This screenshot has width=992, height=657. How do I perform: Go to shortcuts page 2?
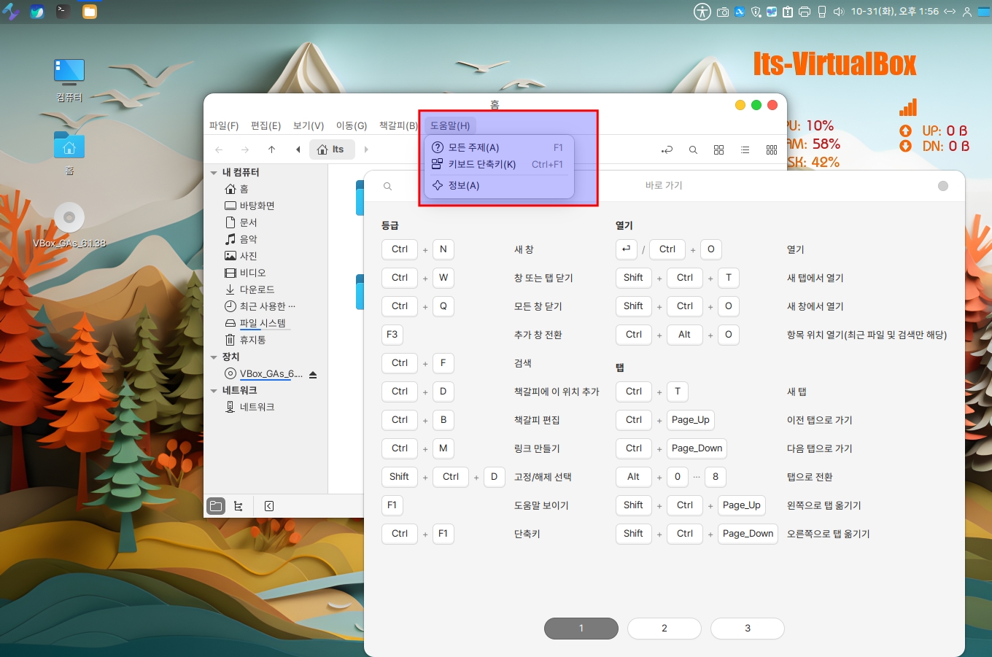tap(664, 628)
